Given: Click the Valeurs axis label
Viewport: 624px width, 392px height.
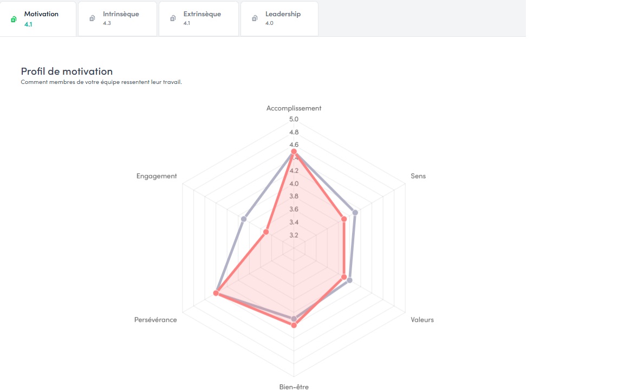Looking at the screenshot, I should pyautogui.click(x=422, y=319).
